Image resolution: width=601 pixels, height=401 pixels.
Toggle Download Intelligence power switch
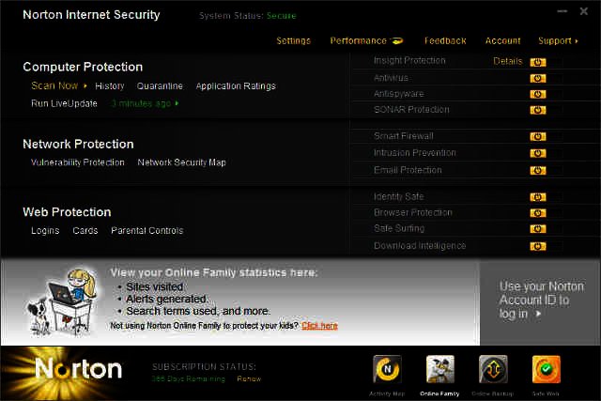(538, 246)
